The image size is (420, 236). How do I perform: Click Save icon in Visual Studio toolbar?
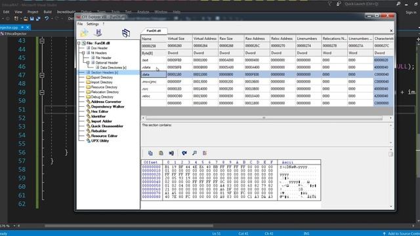pyautogui.click(x=32, y=19)
